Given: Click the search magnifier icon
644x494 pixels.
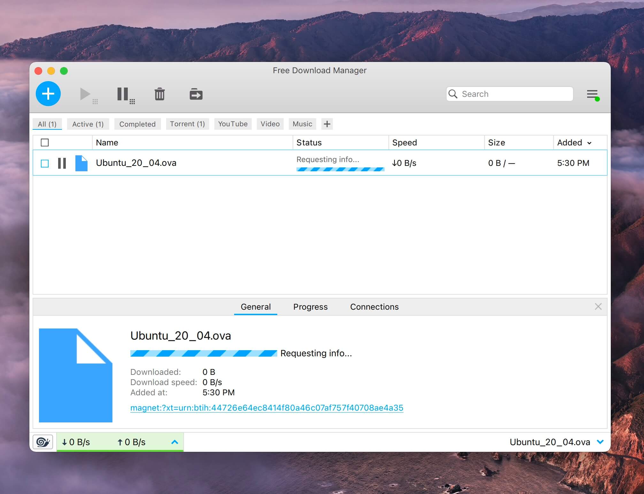Looking at the screenshot, I should pyautogui.click(x=453, y=94).
